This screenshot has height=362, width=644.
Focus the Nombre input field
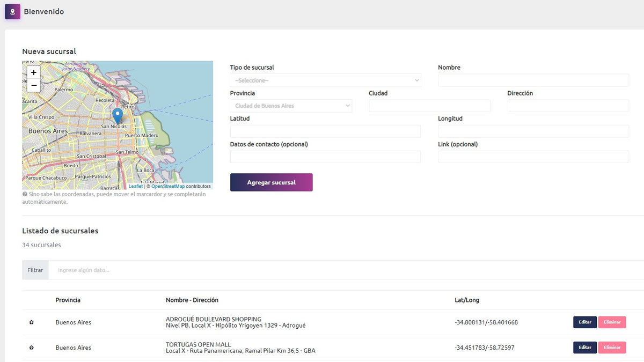pos(533,80)
